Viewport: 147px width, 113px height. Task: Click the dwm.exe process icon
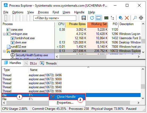tap(13, 43)
